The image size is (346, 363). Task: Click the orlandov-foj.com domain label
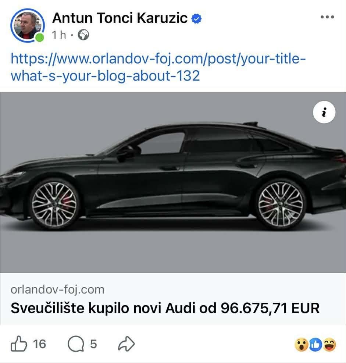[57, 289]
